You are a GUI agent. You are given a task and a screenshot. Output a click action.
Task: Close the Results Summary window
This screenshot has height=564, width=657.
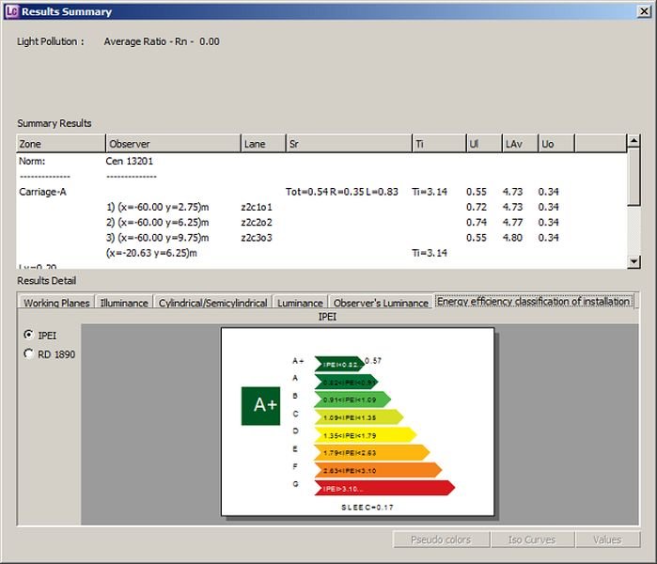[644, 11]
